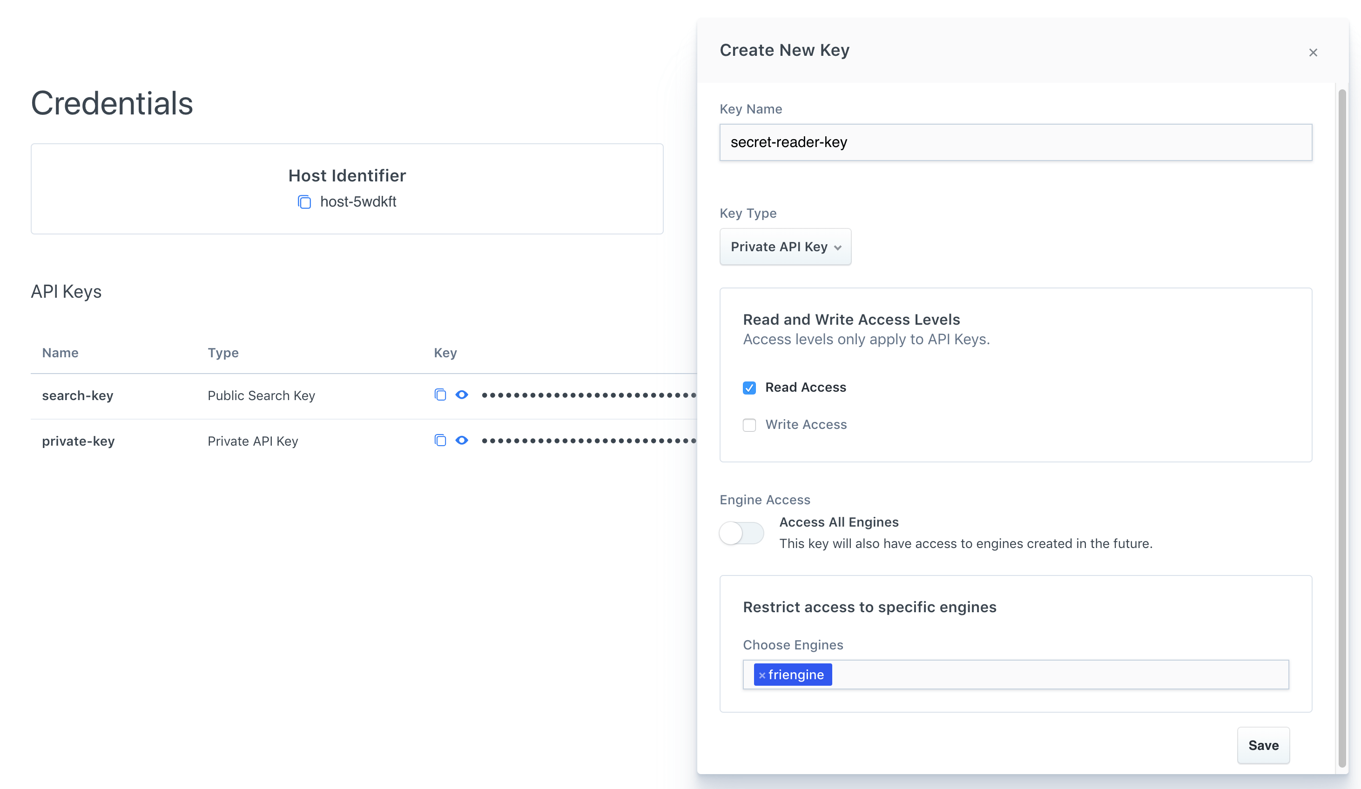
Task: Click the masked private-key dots
Action: [x=589, y=441]
